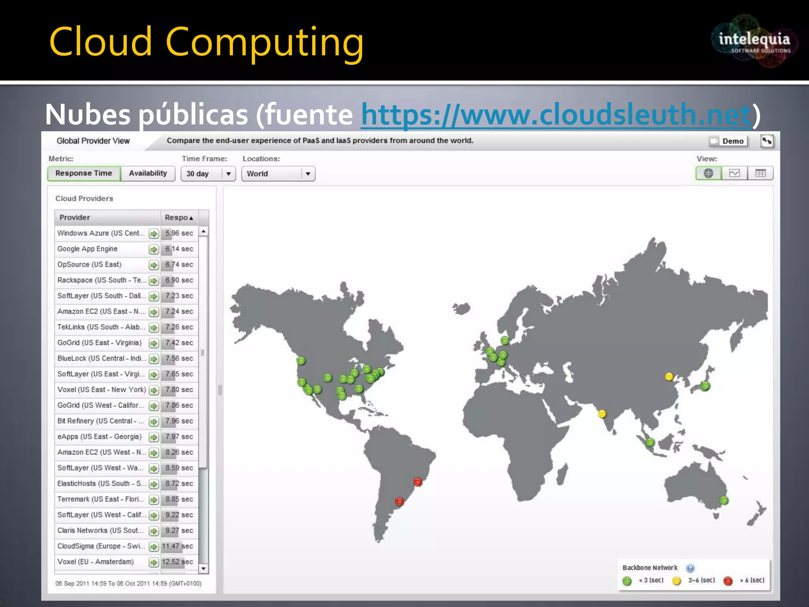Image resolution: width=809 pixels, height=607 pixels.
Task: Switch to globe map view
Action: pos(709,173)
